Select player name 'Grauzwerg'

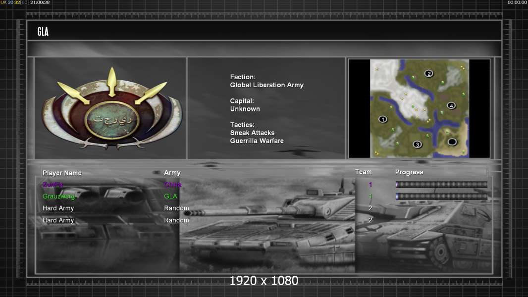point(58,197)
